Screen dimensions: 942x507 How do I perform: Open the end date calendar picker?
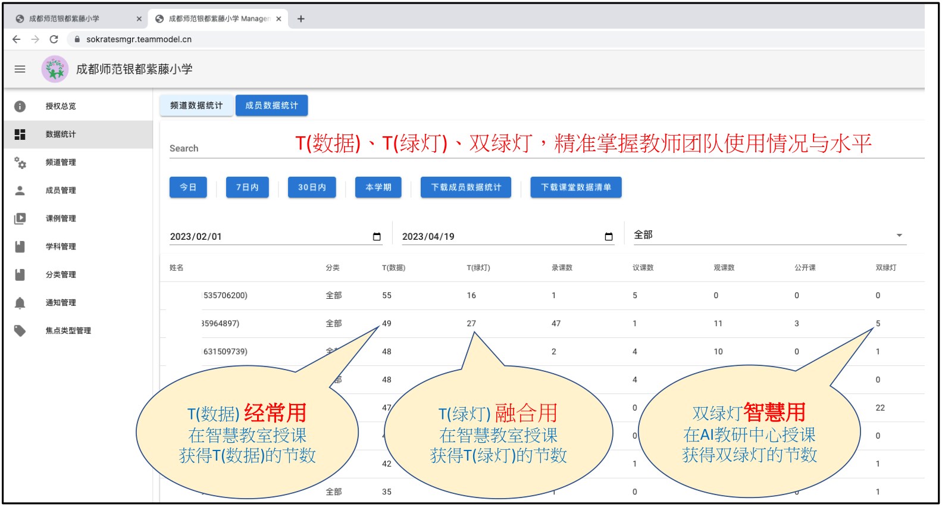tap(608, 237)
